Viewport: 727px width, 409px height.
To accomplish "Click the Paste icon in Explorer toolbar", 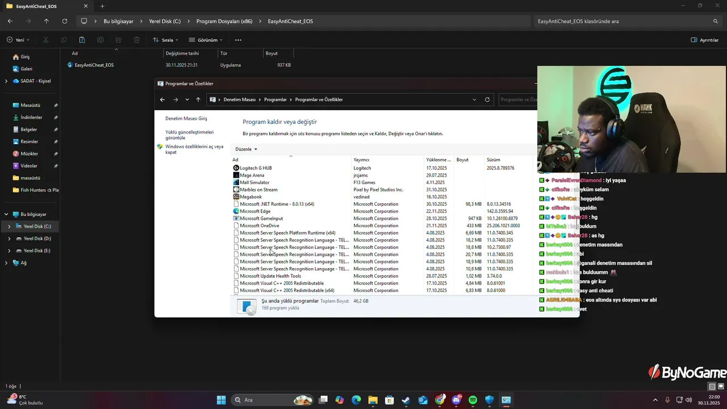I will (x=82, y=40).
